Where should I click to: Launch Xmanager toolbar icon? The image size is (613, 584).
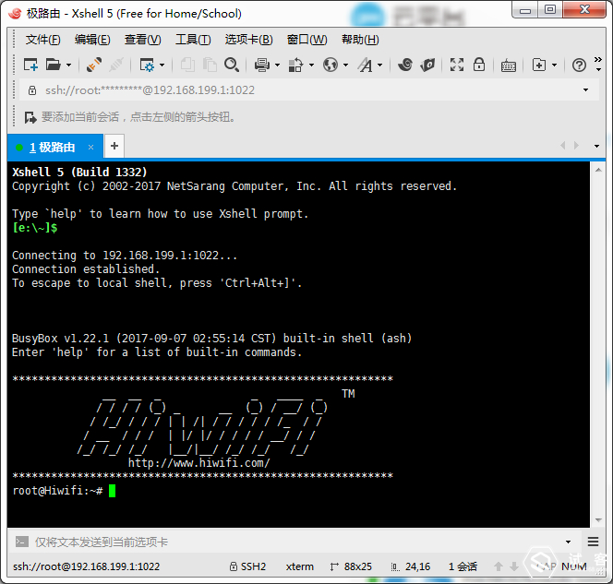(427, 65)
